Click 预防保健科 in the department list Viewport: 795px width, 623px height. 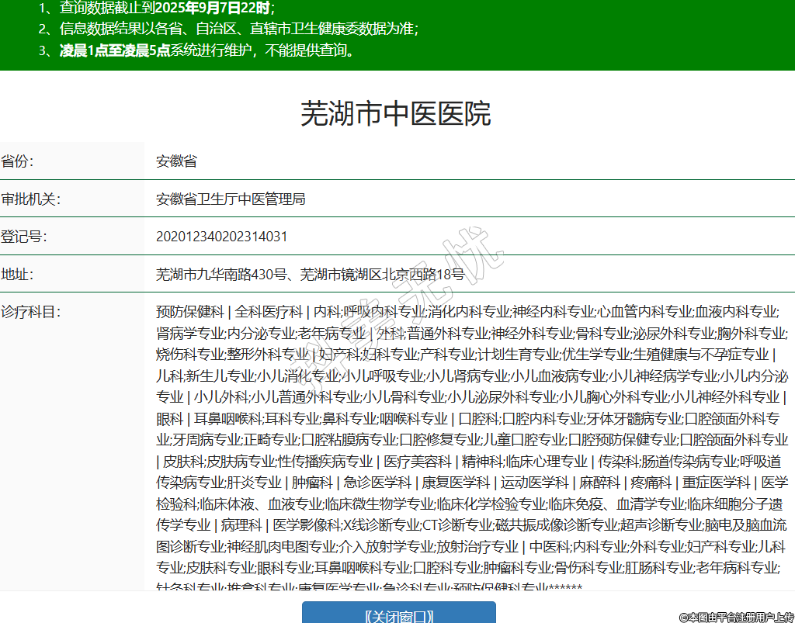point(189,312)
